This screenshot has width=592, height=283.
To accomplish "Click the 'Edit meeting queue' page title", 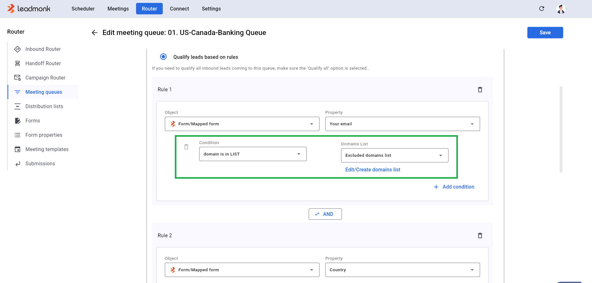I will pyautogui.click(x=184, y=32).
